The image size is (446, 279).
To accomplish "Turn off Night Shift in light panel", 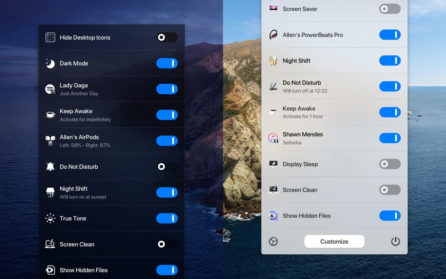I will point(390,61).
